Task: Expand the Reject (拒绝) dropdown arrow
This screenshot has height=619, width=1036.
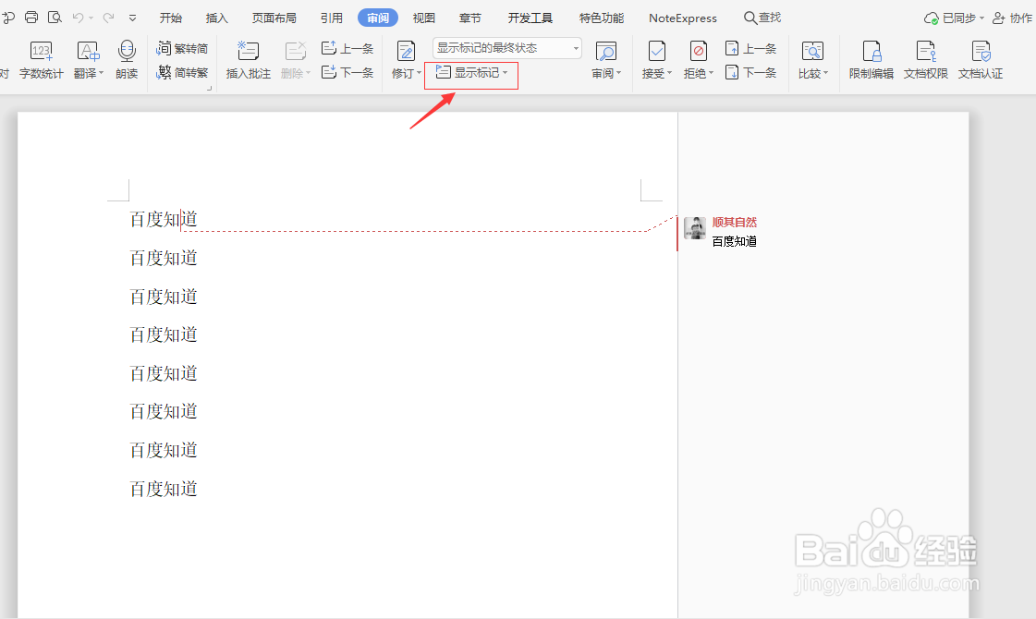Action: 711,73
